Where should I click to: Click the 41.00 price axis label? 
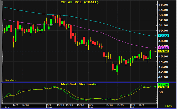point(163,77)
